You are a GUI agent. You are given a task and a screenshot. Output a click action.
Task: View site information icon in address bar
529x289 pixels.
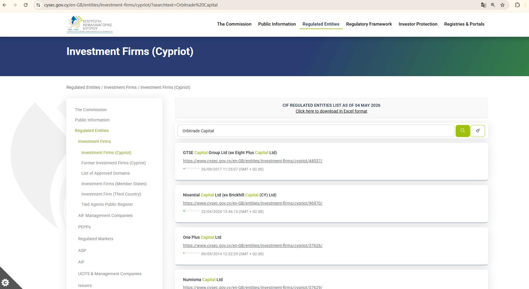click(38, 5)
